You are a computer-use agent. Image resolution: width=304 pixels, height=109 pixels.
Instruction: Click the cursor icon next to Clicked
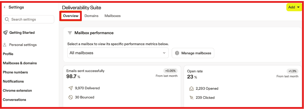[191, 98]
